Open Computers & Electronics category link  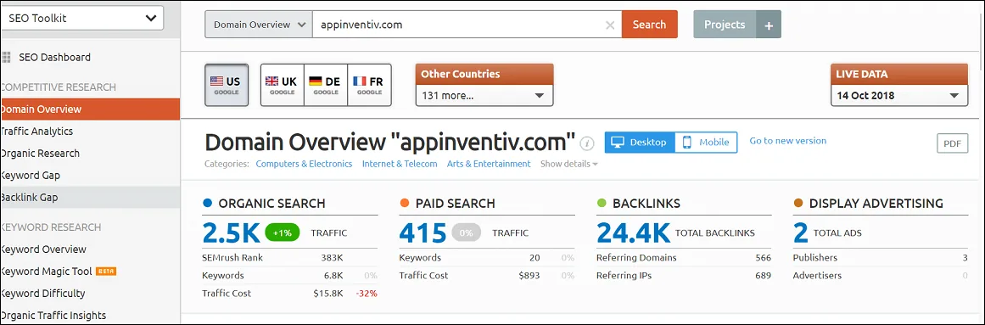click(304, 164)
